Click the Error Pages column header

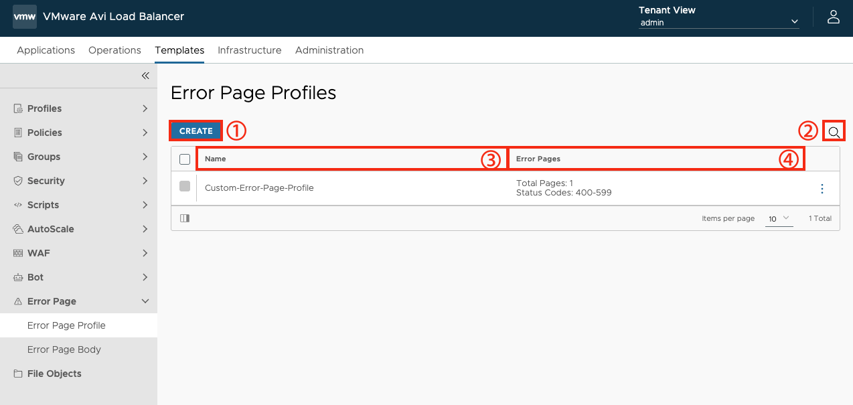click(x=538, y=159)
